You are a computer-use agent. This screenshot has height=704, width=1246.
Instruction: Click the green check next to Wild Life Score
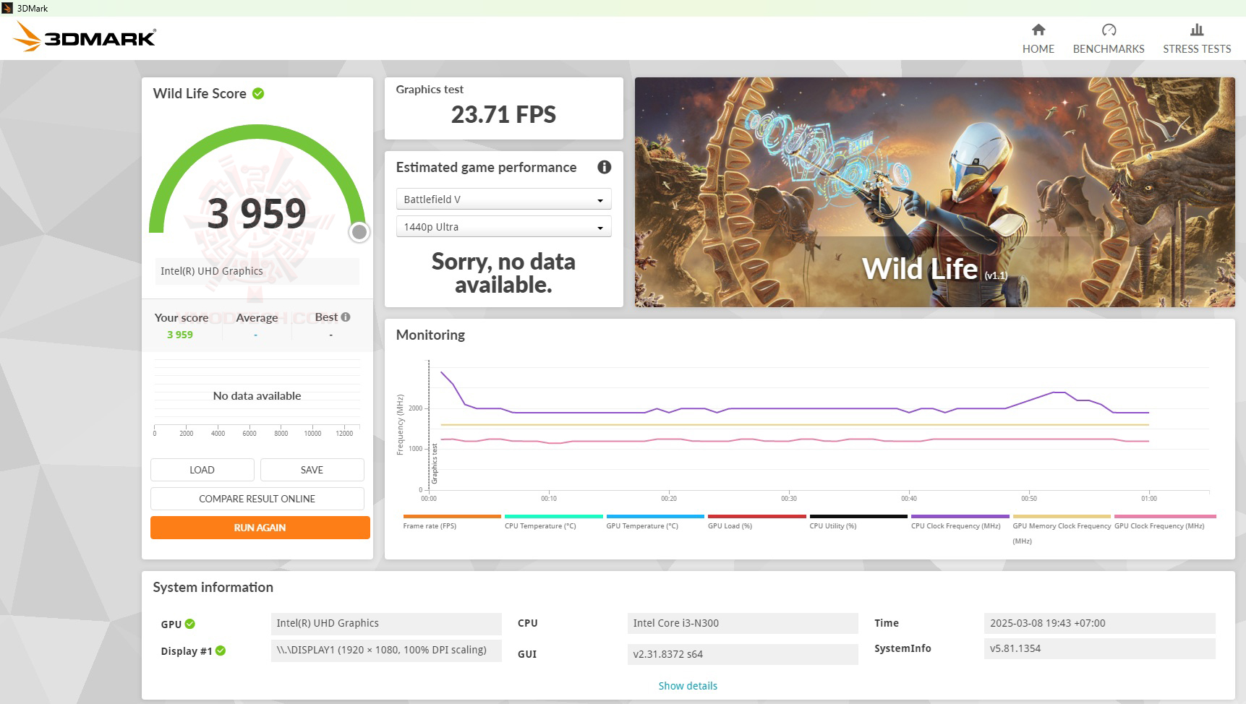pos(258,93)
